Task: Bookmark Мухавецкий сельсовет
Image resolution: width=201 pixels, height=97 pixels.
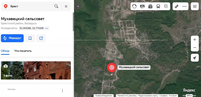Action: point(30,38)
